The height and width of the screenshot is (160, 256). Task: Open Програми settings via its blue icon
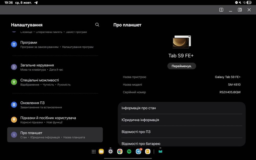coord(14,44)
